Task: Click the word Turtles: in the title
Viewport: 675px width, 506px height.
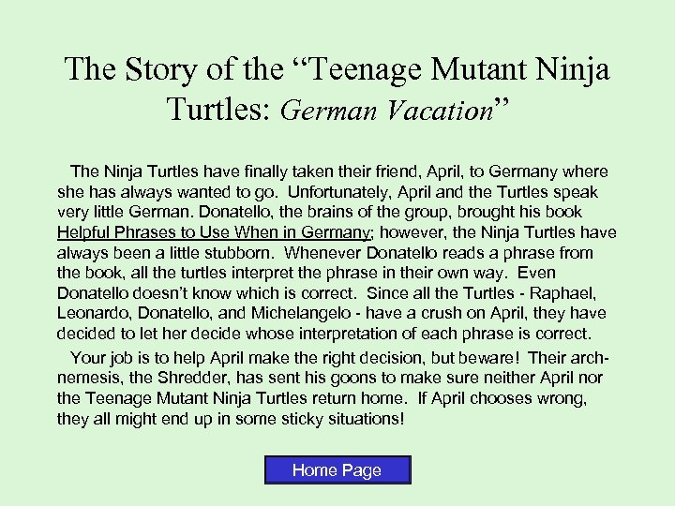Action: (x=217, y=109)
